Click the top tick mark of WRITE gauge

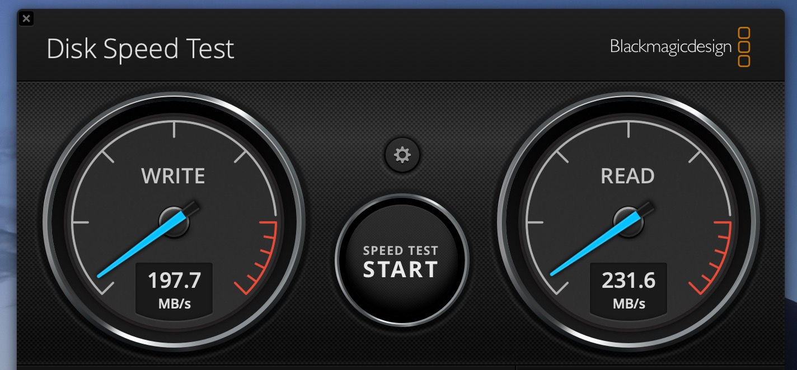tap(174, 130)
